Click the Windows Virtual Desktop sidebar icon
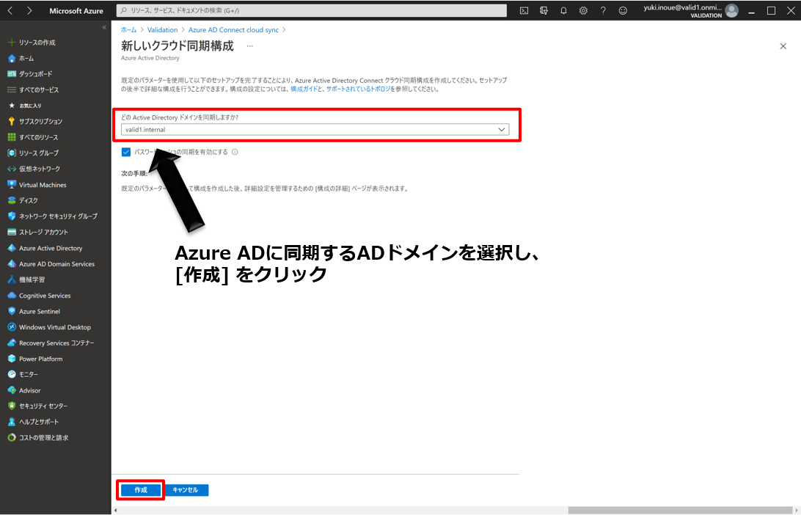The height and width of the screenshot is (515, 801). pyautogui.click(x=12, y=327)
